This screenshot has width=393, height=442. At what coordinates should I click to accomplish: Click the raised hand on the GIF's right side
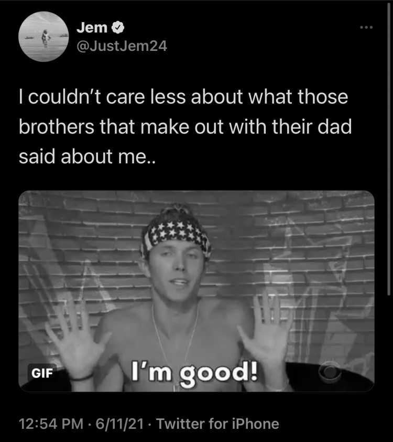[x=265, y=330]
